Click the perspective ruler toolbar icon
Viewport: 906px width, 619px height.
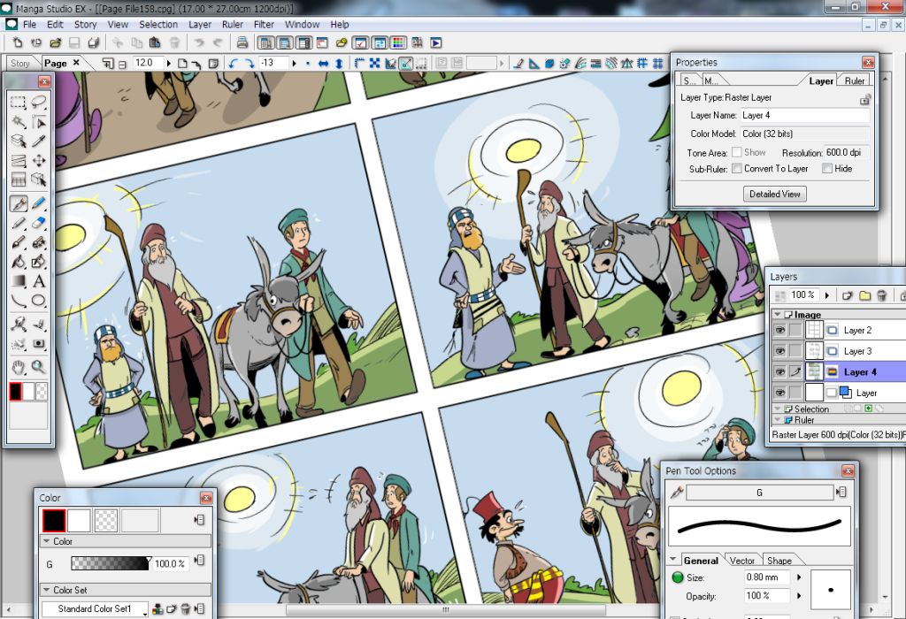tap(627, 64)
